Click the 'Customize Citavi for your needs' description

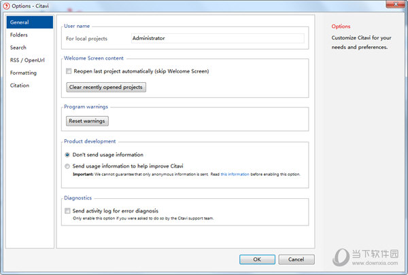361,43
